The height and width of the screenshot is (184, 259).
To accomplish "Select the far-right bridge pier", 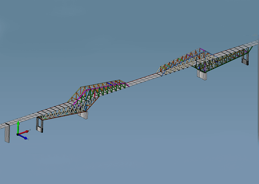I will [245, 60].
